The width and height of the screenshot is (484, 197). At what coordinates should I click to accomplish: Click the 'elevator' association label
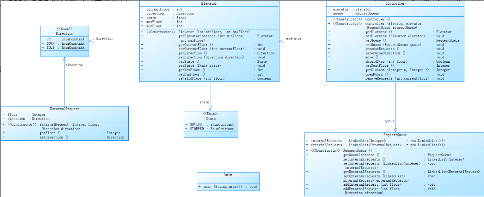click(x=294, y=38)
